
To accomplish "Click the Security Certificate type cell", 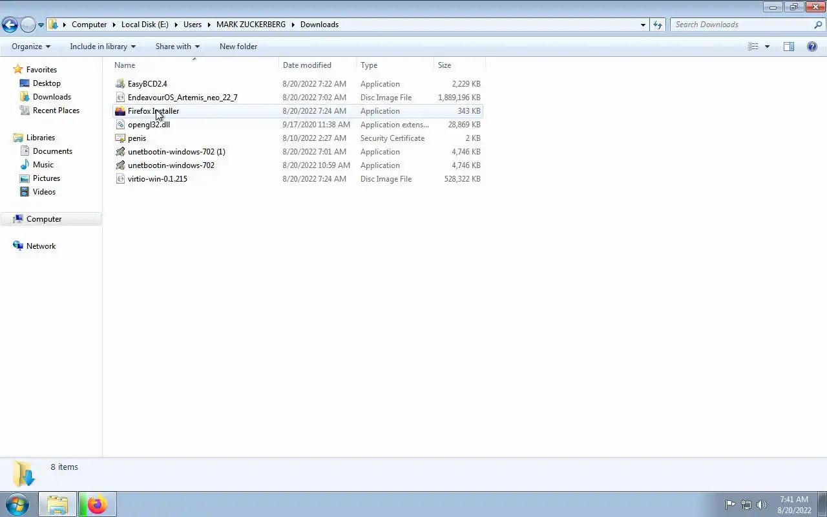I will (x=392, y=138).
